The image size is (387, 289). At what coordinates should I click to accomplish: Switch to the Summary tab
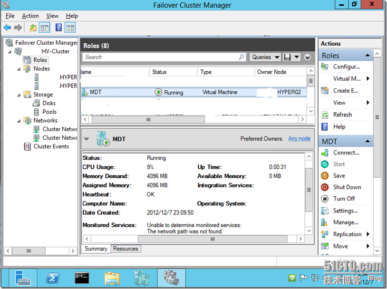[x=96, y=249]
